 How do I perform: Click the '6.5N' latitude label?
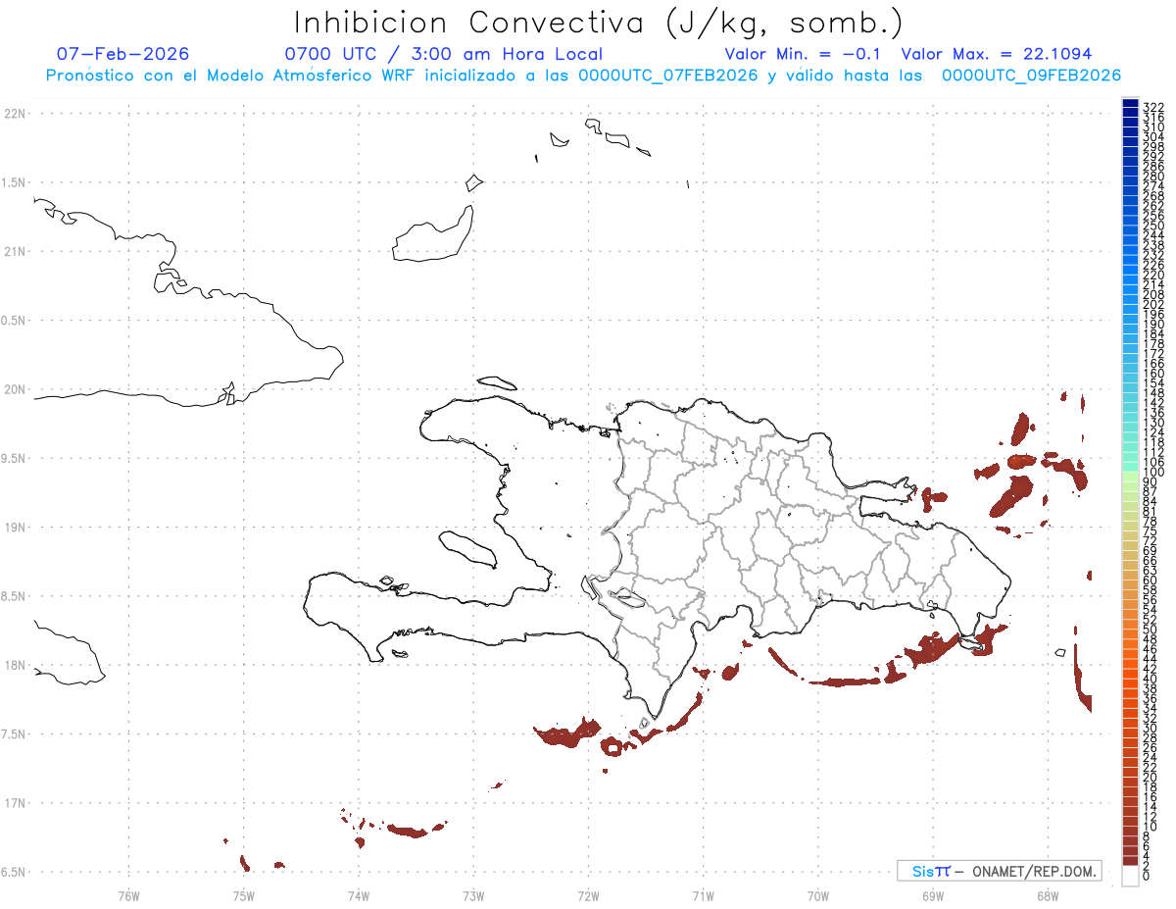tap(14, 873)
